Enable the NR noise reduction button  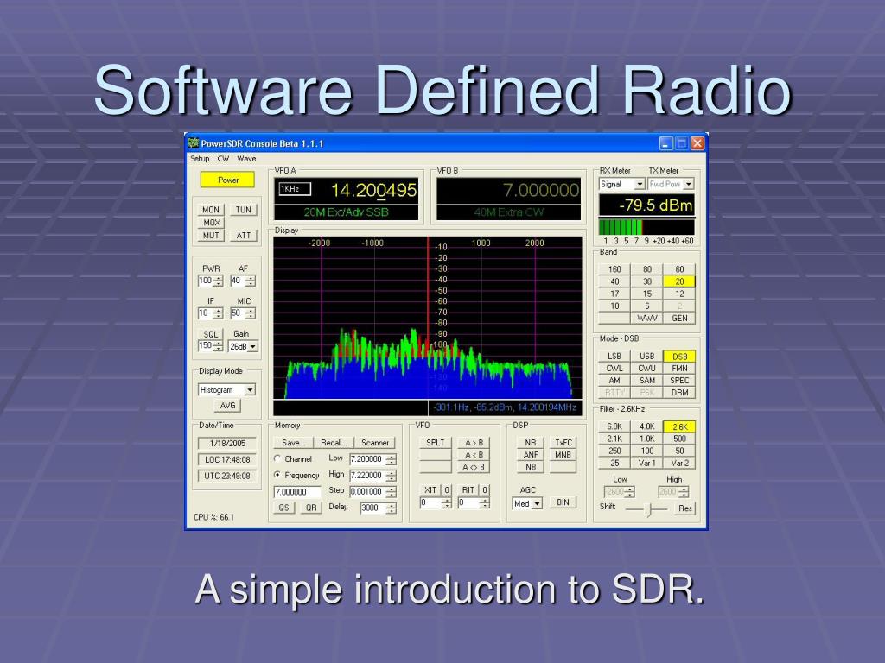(531, 443)
